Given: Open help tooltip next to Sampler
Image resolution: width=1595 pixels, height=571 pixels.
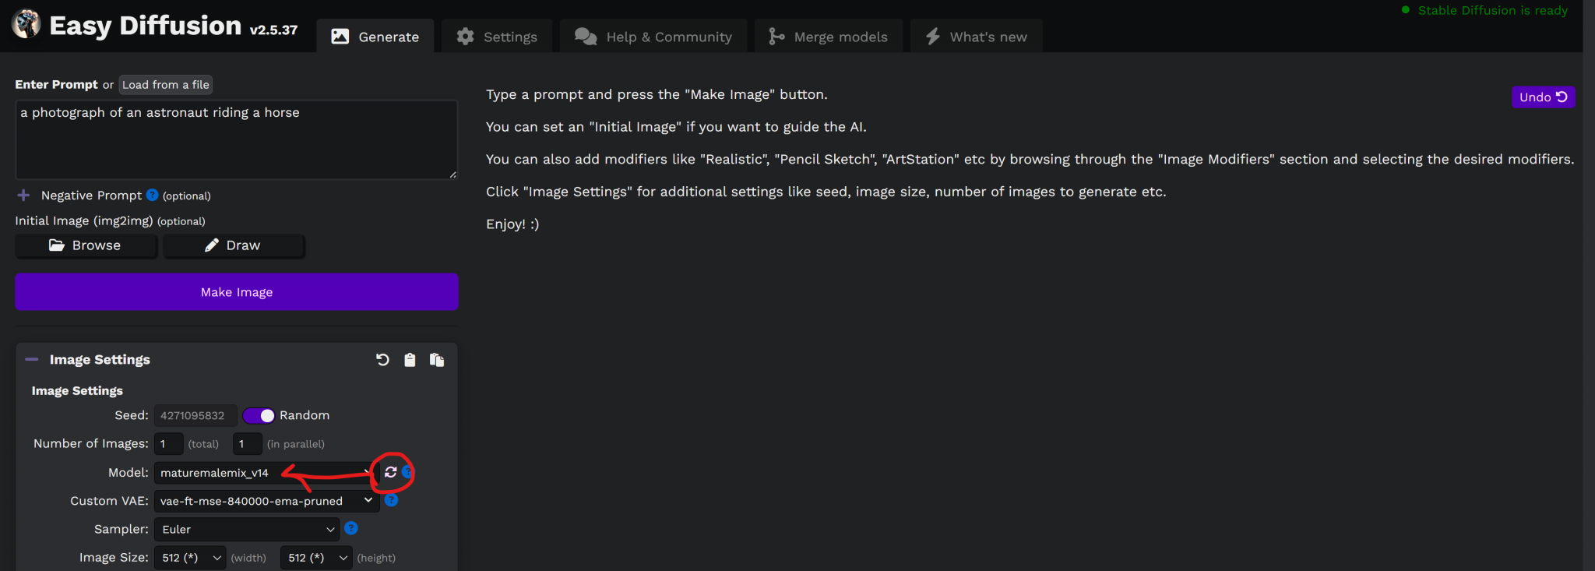Looking at the screenshot, I should (351, 528).
